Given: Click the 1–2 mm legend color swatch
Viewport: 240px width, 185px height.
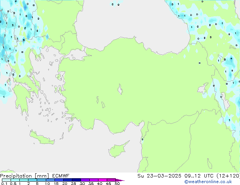Looking at the screenshot, I should (24, 180).
